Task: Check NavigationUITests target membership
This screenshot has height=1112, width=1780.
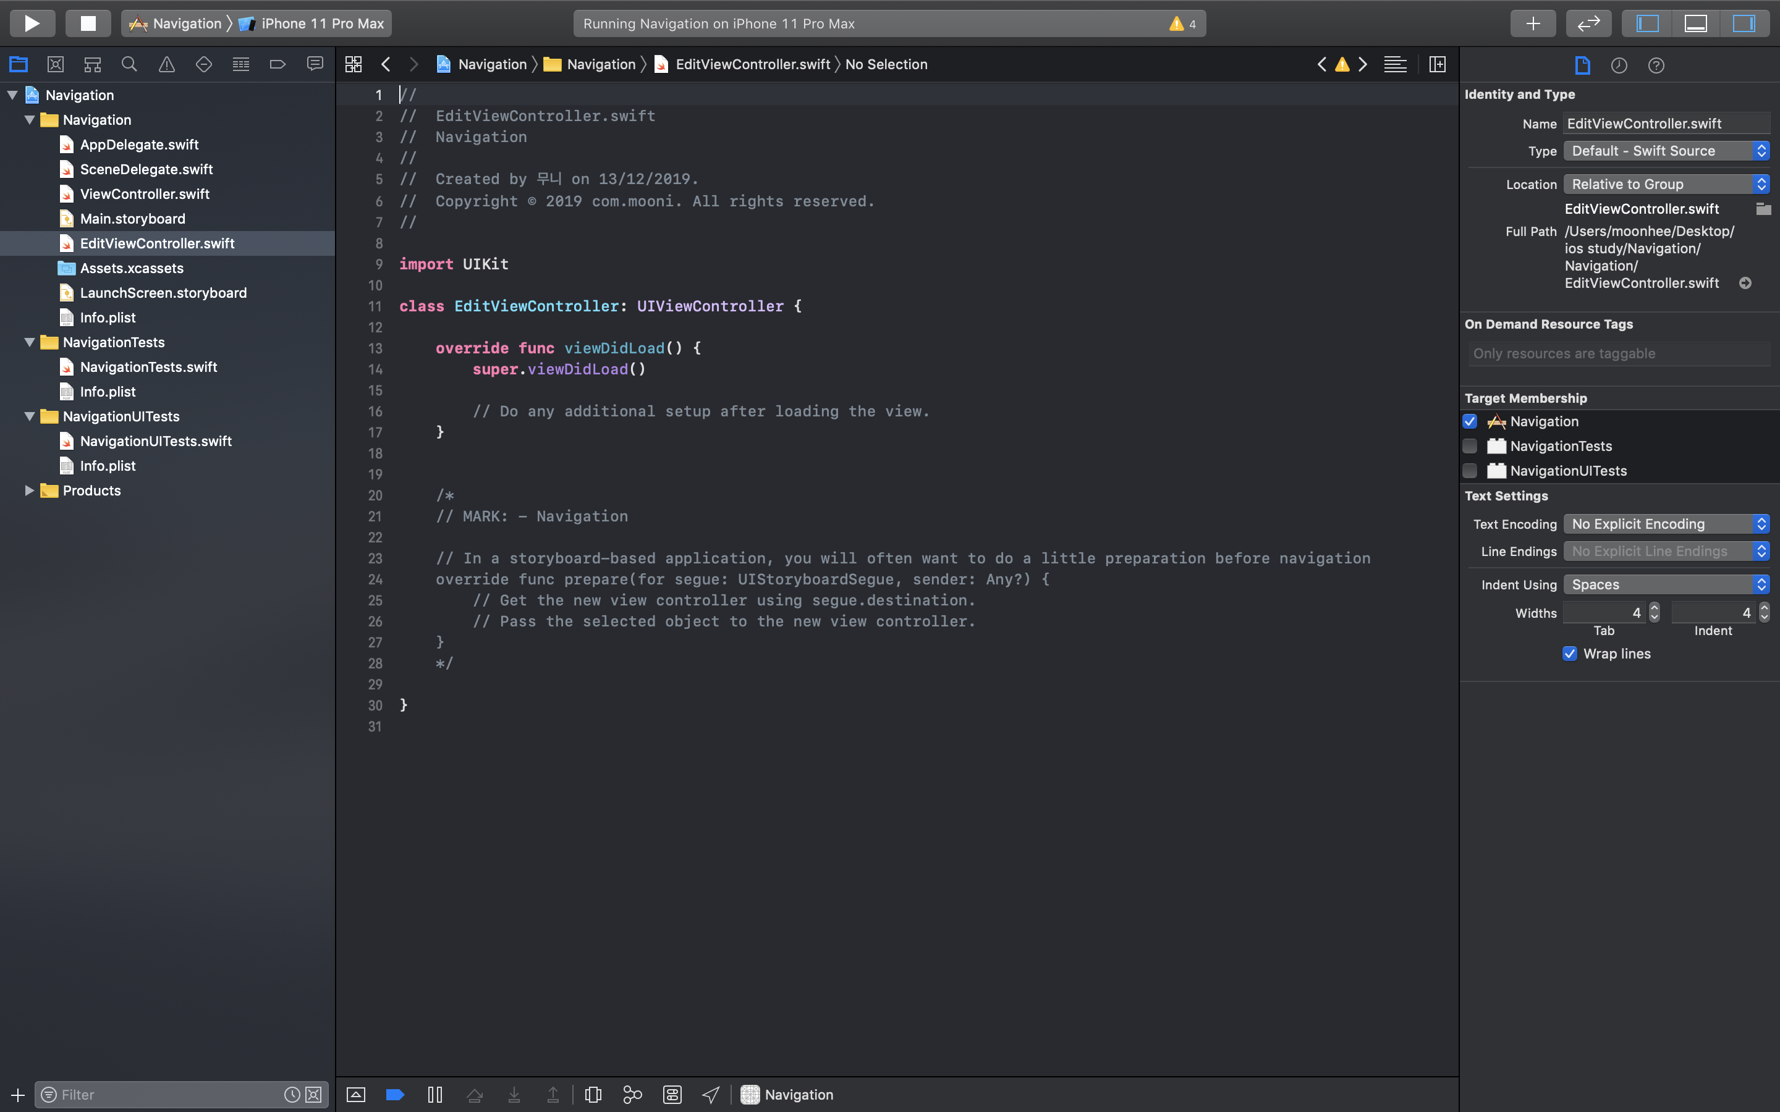Action: point(1470,471)
